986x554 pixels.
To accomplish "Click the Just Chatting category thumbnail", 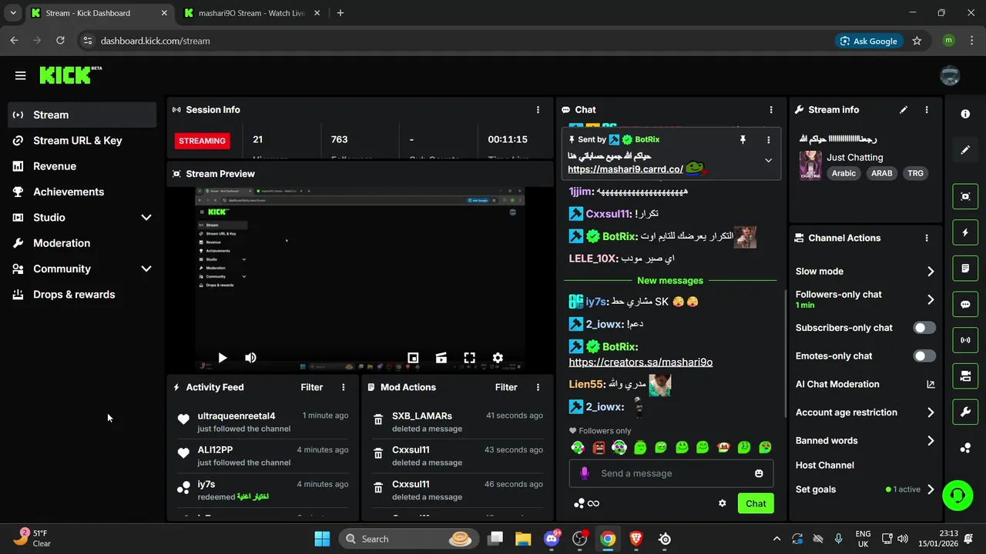I will coord(810,165).
